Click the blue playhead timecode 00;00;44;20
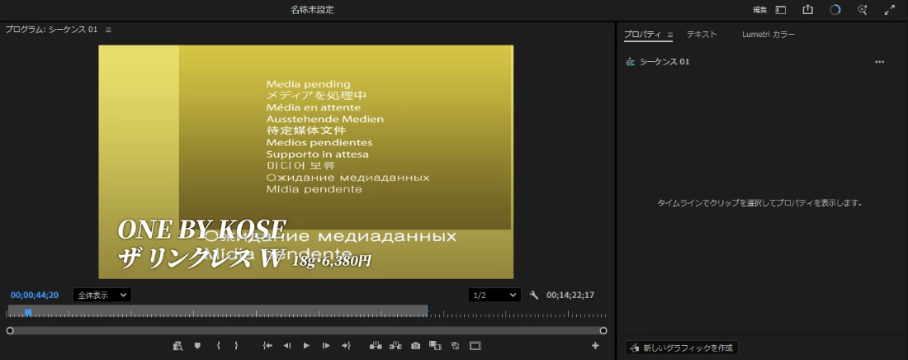This screenshot has width=908, height=360. point(35,295)
